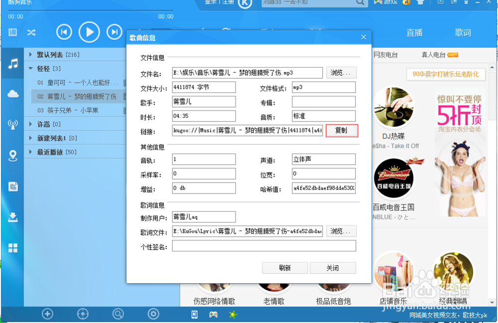The height and width of the screenshot is (323, 498).
Task: Expand the 默认列表 playlist
Action: coord(30,55)
